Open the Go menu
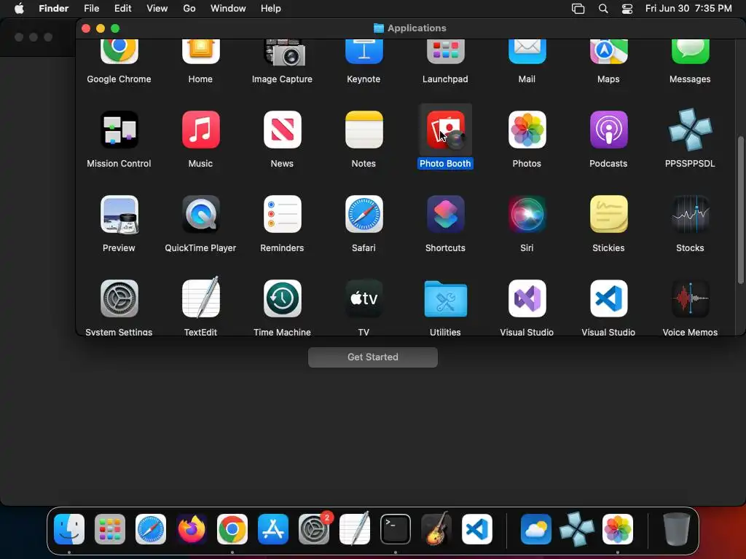 [189, 9]
